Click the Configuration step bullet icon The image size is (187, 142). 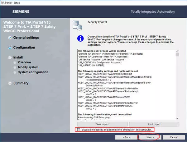[x=10, y=48]
